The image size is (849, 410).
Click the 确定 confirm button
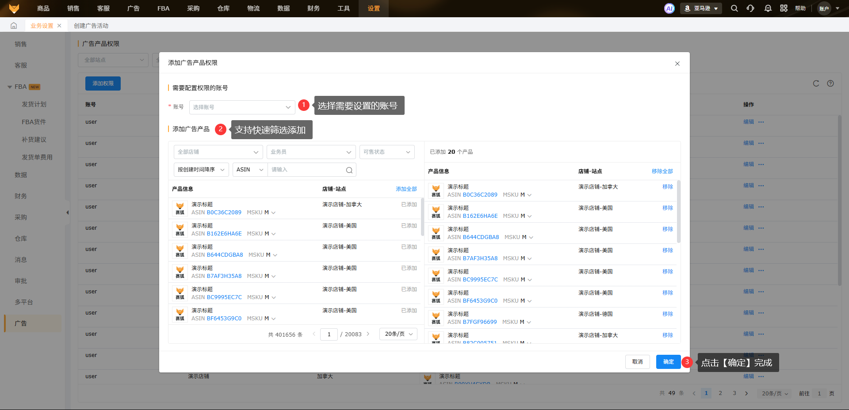(x=668, y=362)
